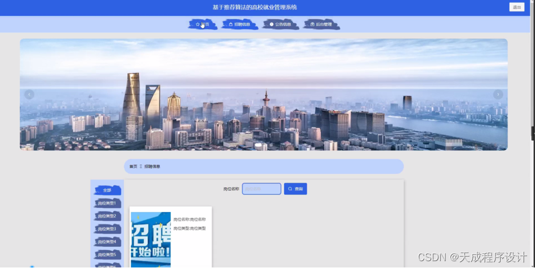
Task: Focus the 岗位名称 search input field
Action: (x=261, y=189)
